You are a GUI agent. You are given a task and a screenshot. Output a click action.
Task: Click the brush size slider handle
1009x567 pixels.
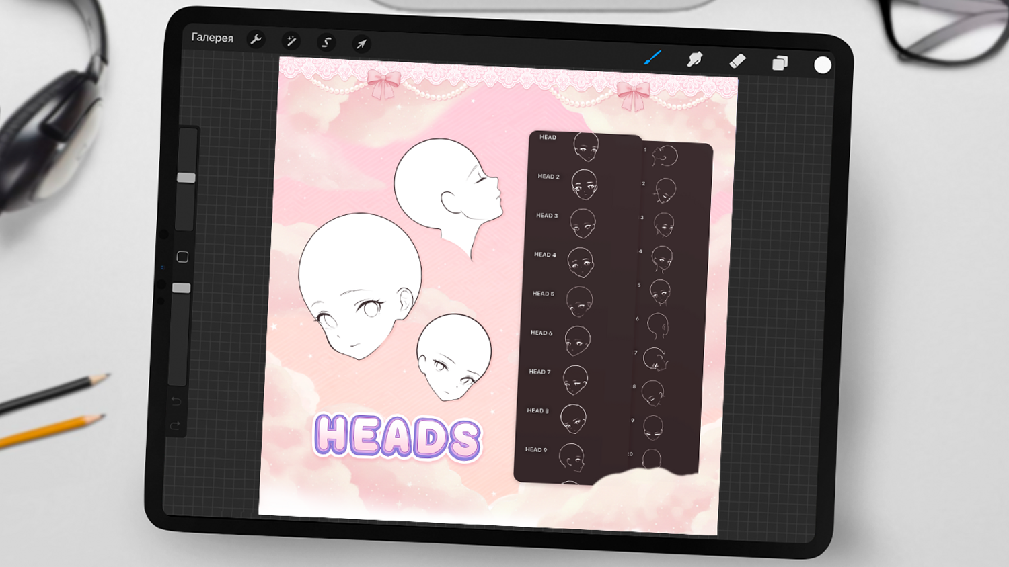[186, 178]
